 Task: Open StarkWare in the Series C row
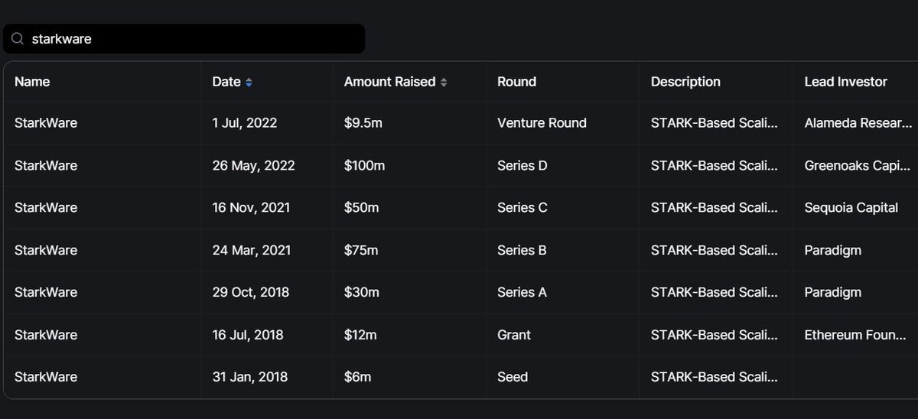point(46,207)
